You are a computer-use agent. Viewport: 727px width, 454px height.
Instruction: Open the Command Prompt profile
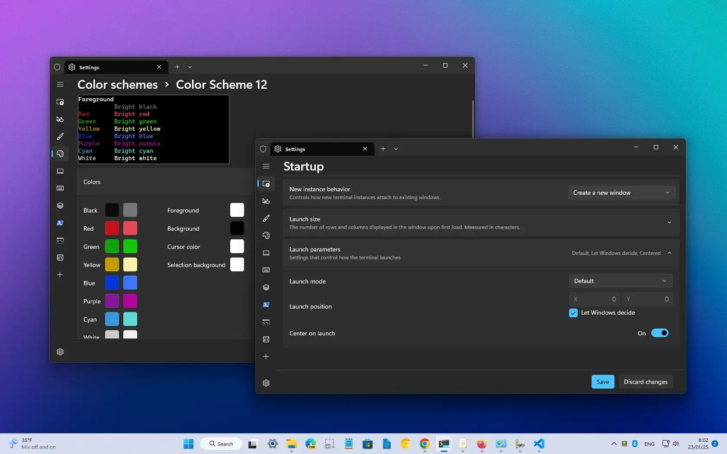tap(266, 322)
